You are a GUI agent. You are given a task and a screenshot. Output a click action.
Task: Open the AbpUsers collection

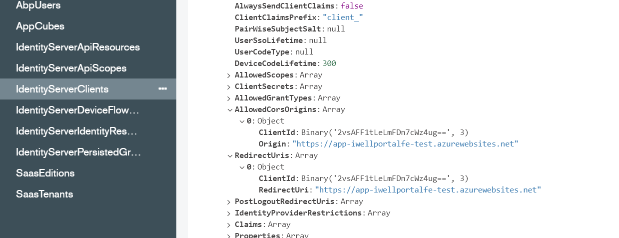38,5
